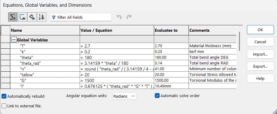Uncheck Automatically rebuild
The image size is (277, 114).
[4, 96]
